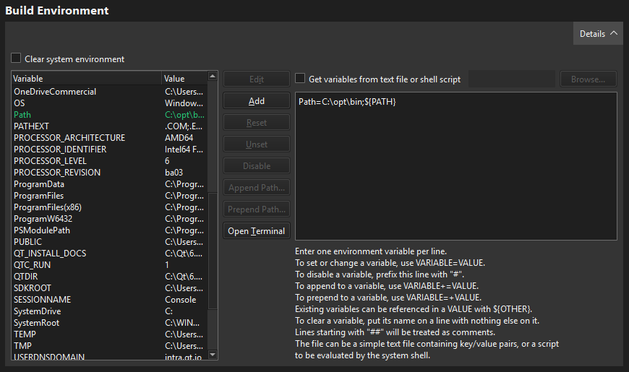The image size is (629, 372).
Task: Select PROCESSOR_IDENTIFIER variable
Action: (x=109, y=149)
